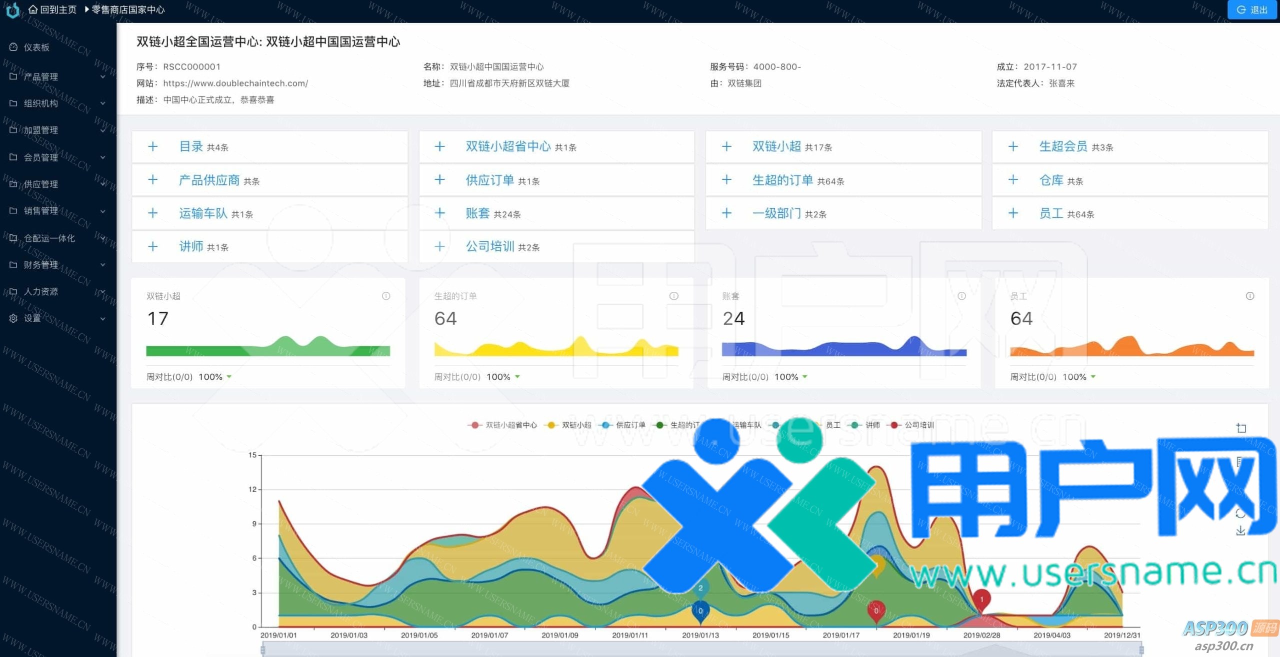This screenshot has width=1280, height=657.
Task: Click the red marker pin labeled 1
Action: [981, 600]
